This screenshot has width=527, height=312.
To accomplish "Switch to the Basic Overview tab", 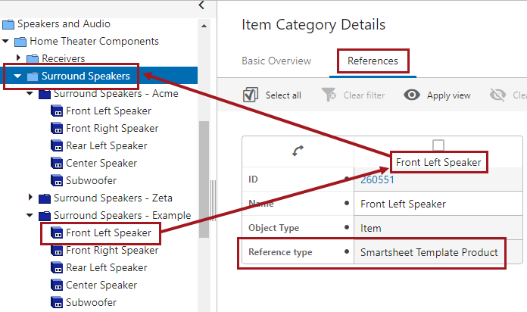I will [276, 61].
